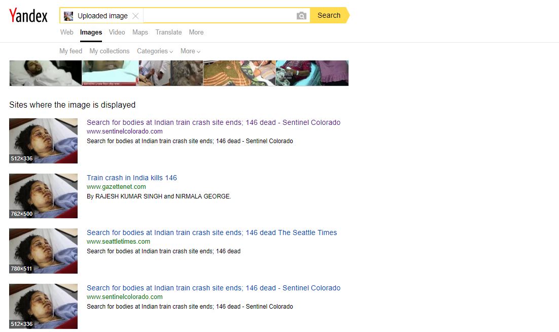Click More in the top navigation

coord(196,32)
